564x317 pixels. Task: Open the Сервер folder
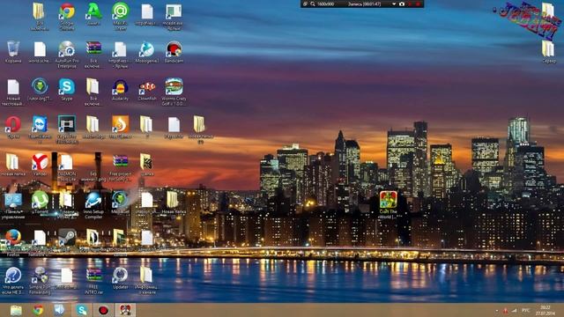point(548,49)
